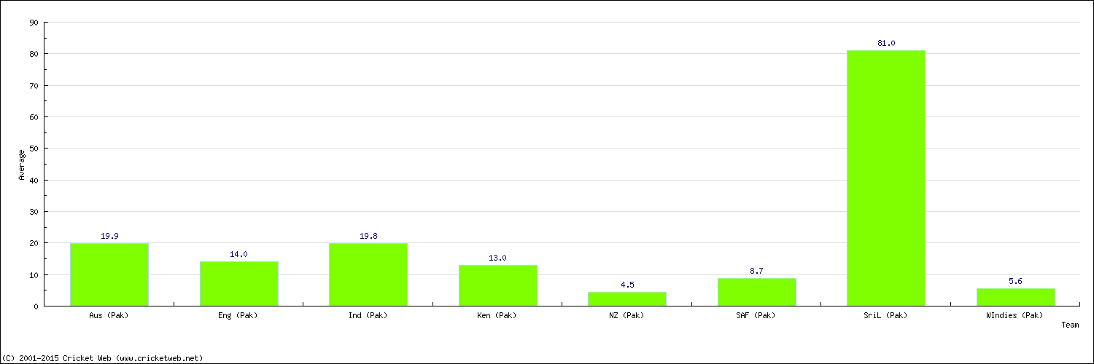Select the 81.0 value label
Viewport: 1094px width, 364px height.
pyautogui.click(x=886, y=43)
